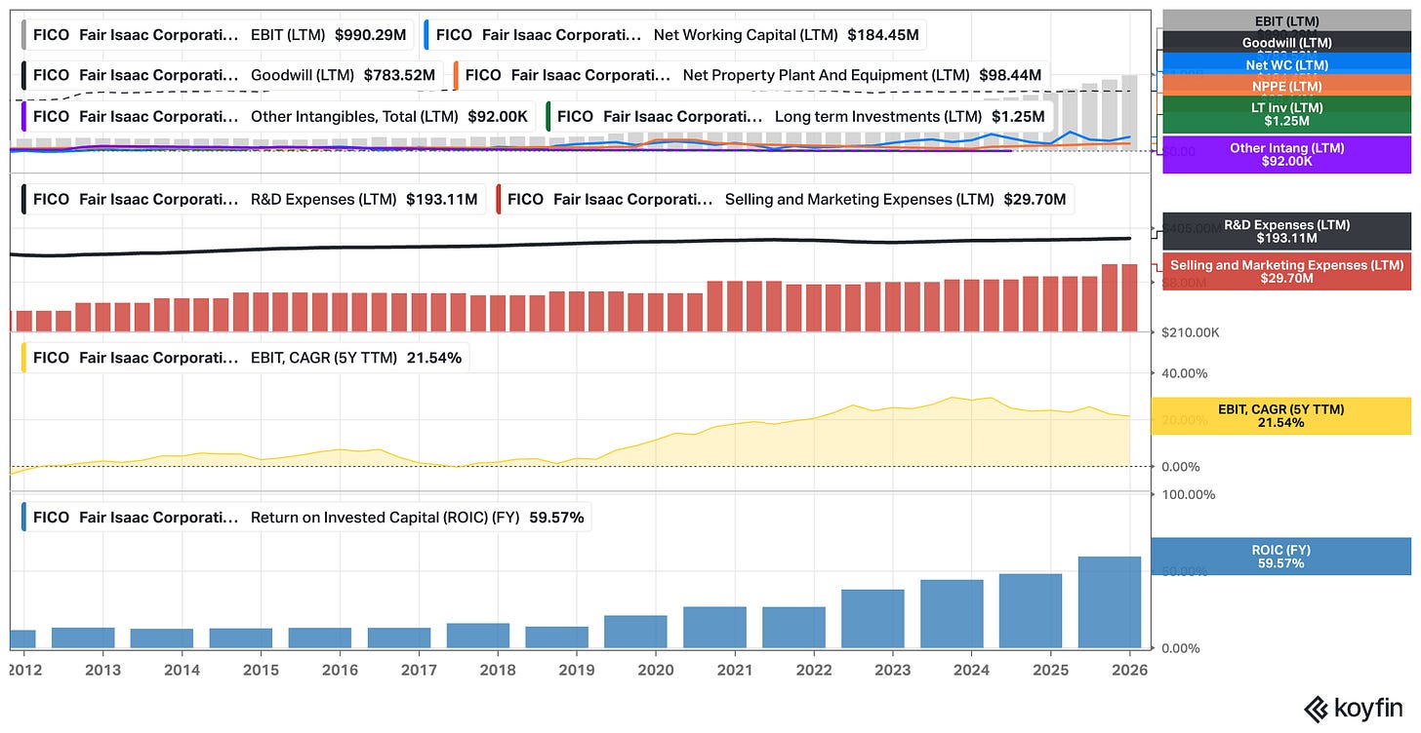
Task: Click the purple swatch of Other Intangibles legend
Action: coord(25,116)
